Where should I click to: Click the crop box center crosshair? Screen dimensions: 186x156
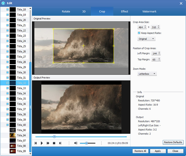(x=83, y=46)
